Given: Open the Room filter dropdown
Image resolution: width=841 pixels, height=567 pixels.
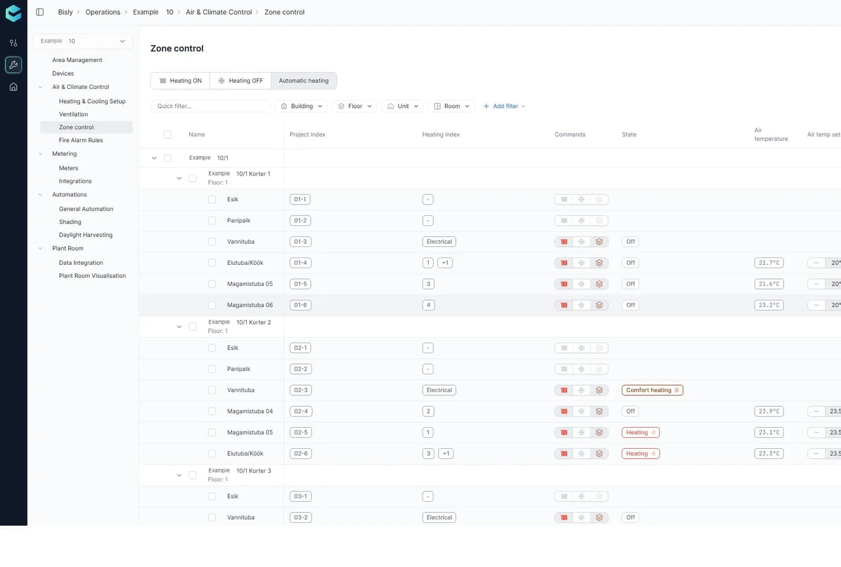Looking at the screenshot, I should [451, 106].
